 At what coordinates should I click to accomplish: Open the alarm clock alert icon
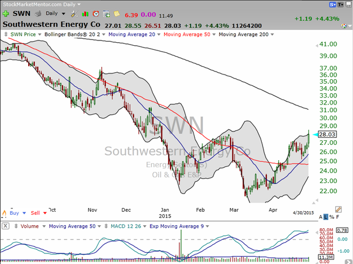pos(96,14)
